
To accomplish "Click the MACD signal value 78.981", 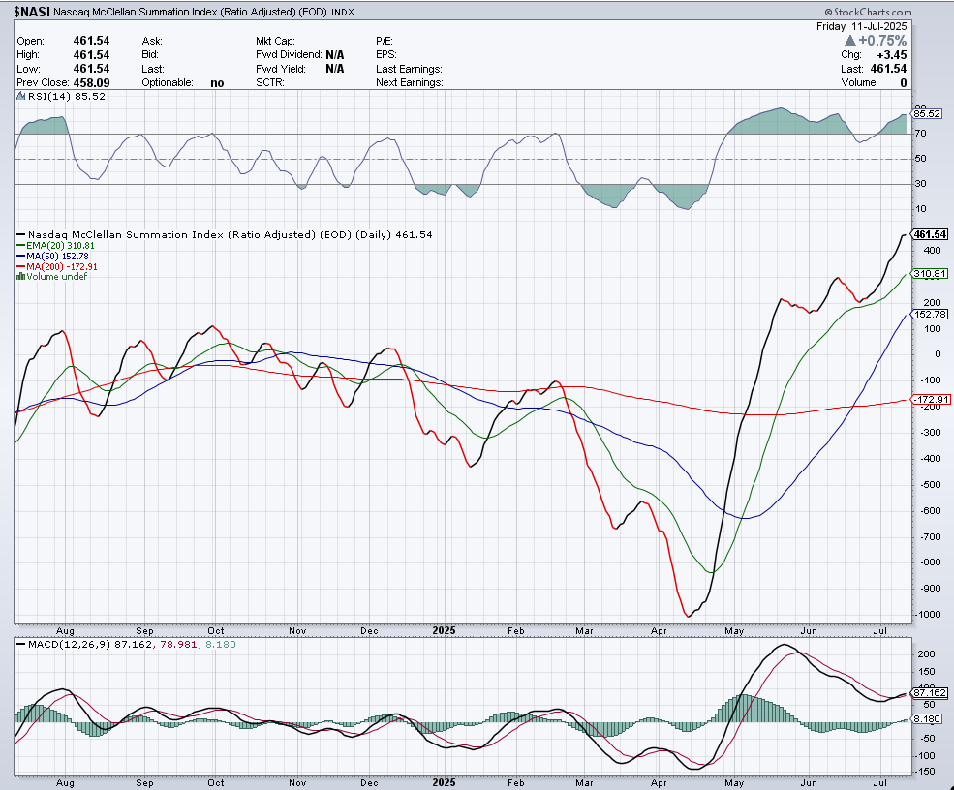I will pos(177,644).
